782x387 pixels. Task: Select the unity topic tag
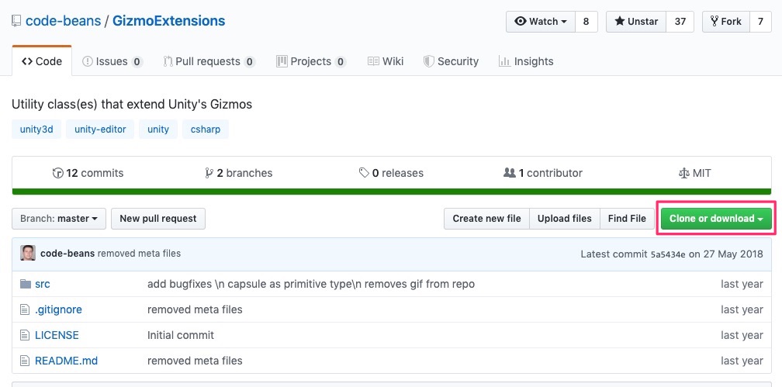[158, 130]
